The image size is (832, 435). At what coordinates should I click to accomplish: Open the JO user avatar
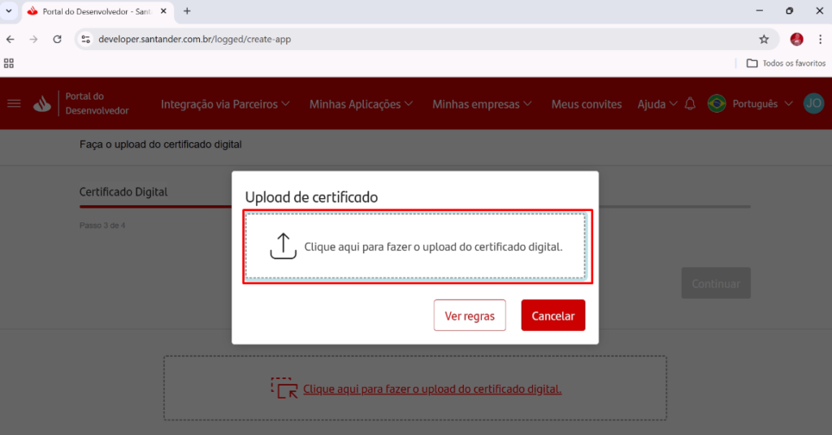(812, 104)
